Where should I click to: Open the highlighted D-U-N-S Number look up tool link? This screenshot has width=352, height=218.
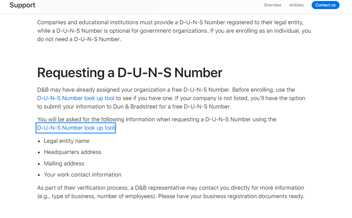pyautogui.click(x=76, y=128)
